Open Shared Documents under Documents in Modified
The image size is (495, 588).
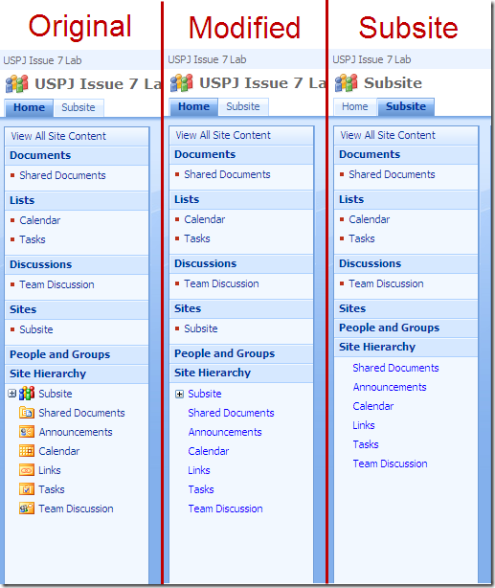(227, 174)
